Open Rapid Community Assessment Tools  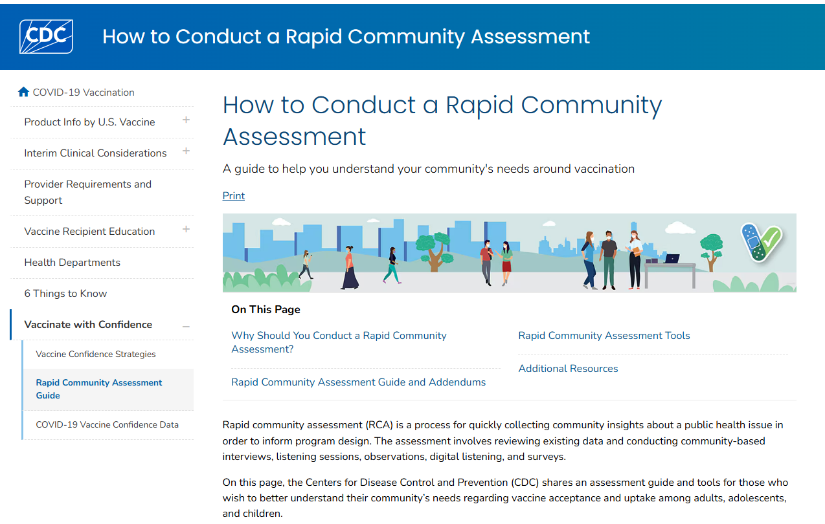pos(604,335)
